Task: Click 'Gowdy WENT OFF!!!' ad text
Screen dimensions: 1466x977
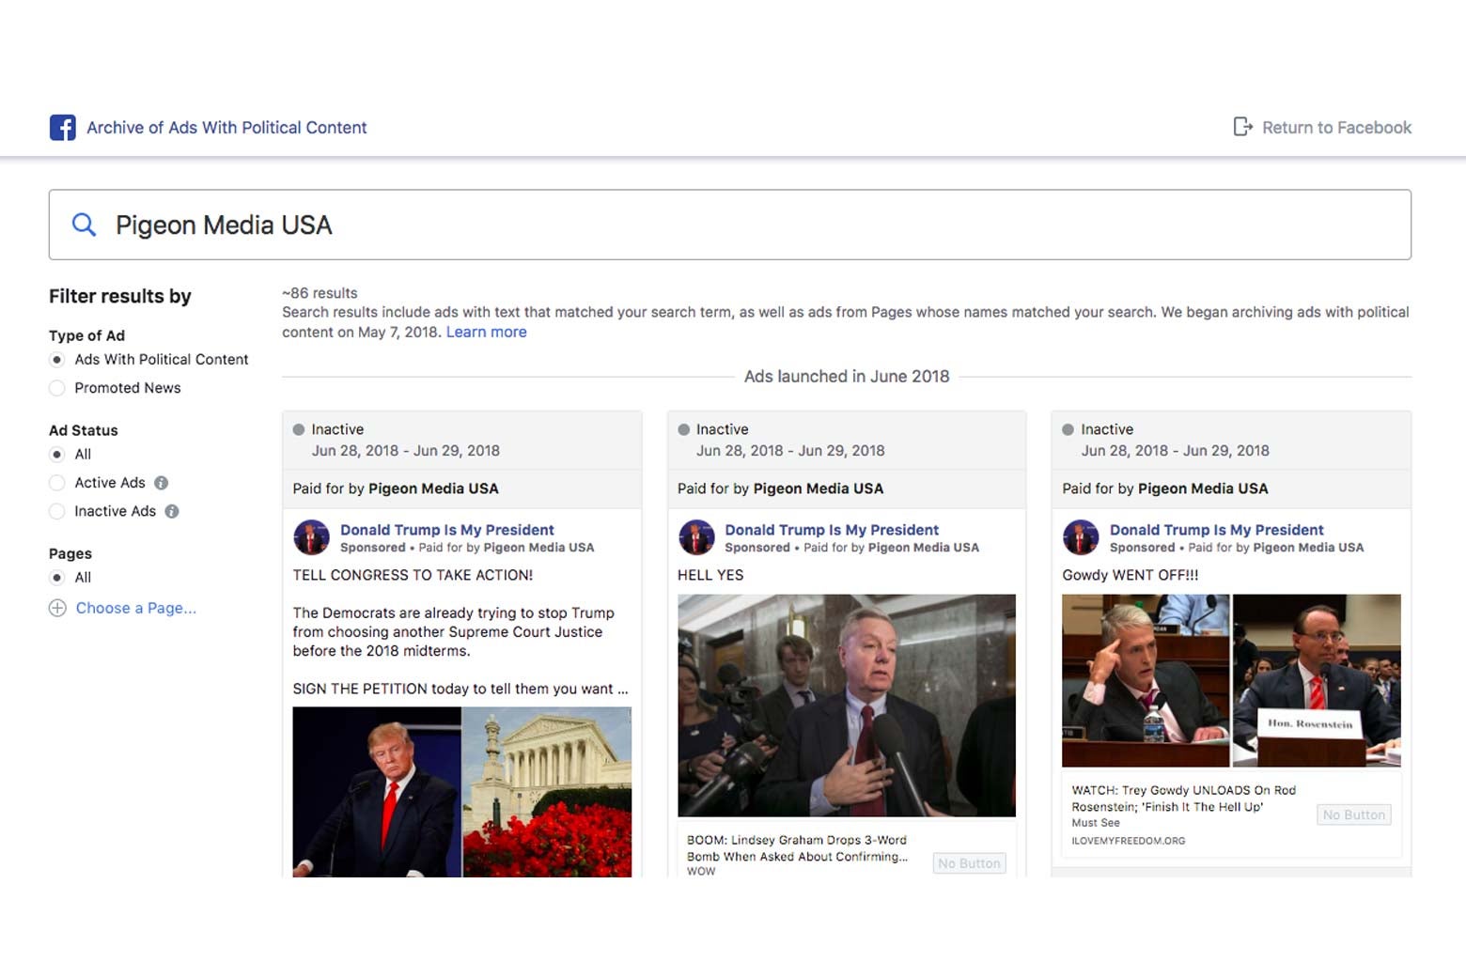Action: click(1131, 575)
